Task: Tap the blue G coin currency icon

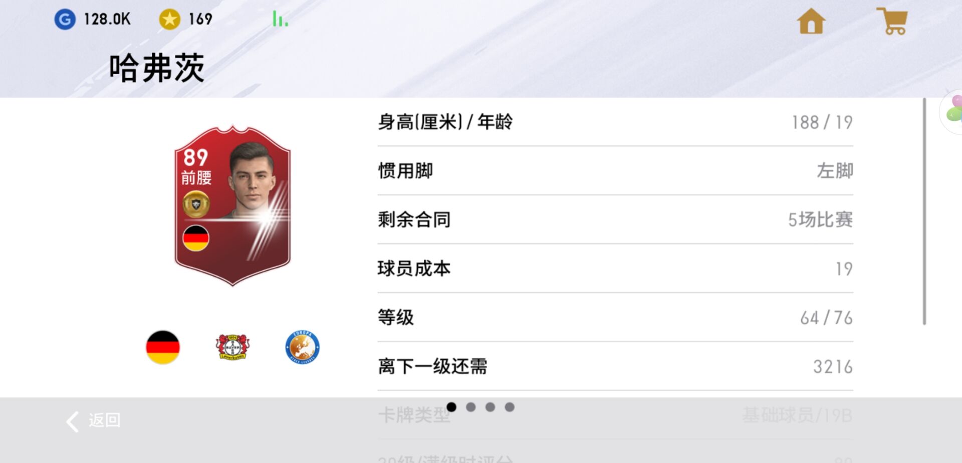Action: (x=65, y=20)
